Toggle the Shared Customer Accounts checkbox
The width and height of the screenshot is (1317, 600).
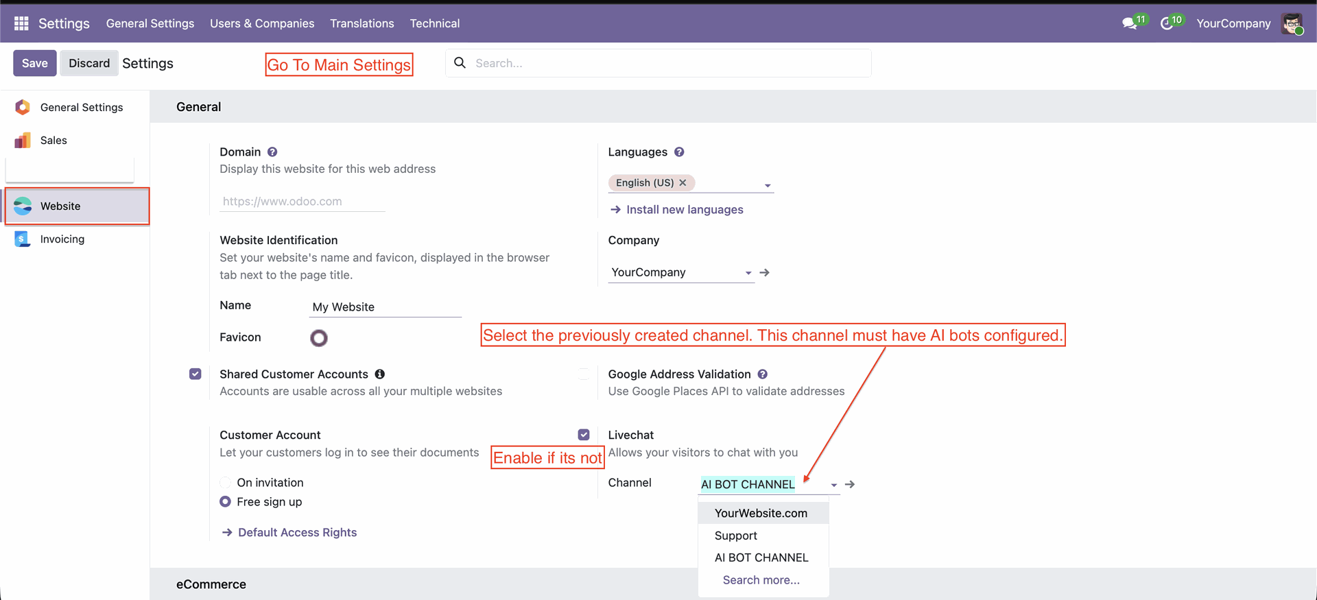tap(195, 374)
